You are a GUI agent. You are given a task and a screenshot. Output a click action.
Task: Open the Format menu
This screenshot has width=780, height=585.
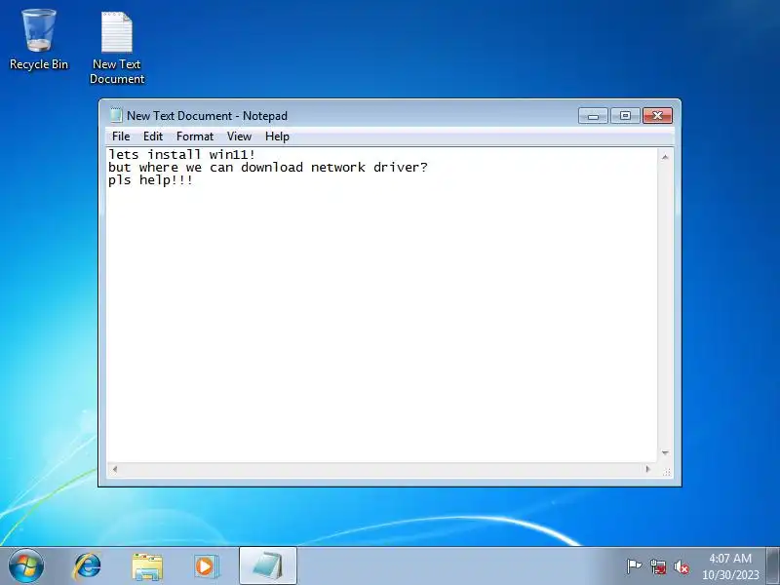pyautogui.click(x=194, y=136)
